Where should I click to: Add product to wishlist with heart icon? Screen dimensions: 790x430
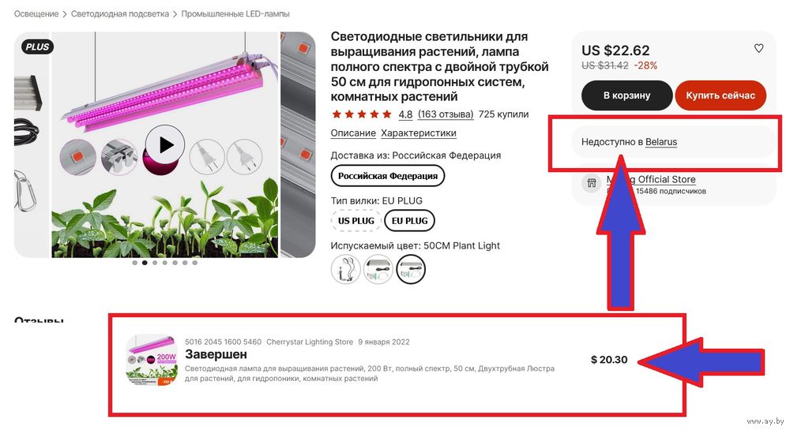click(x=758, y=48)
